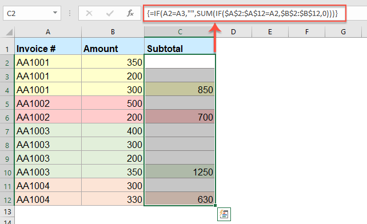Select cell A10 containing AA1003

pyautogui.click(x=48, y=171)
